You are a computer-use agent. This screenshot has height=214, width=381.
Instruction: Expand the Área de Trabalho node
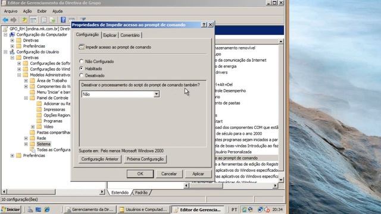26,81
